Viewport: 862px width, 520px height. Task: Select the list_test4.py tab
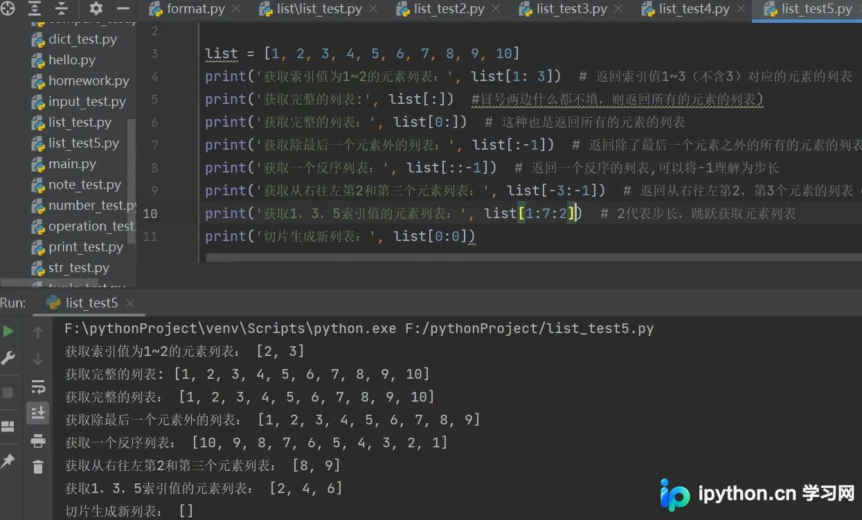(694, 10)
